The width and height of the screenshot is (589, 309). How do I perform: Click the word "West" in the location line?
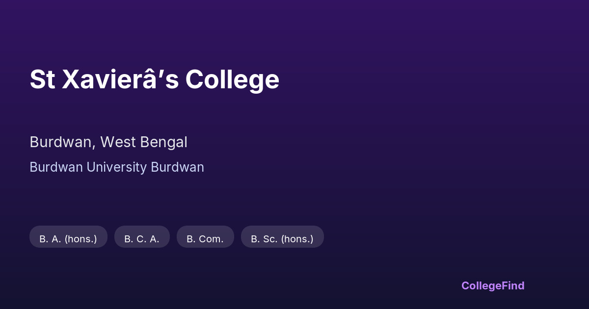click(x=118, y=142)
